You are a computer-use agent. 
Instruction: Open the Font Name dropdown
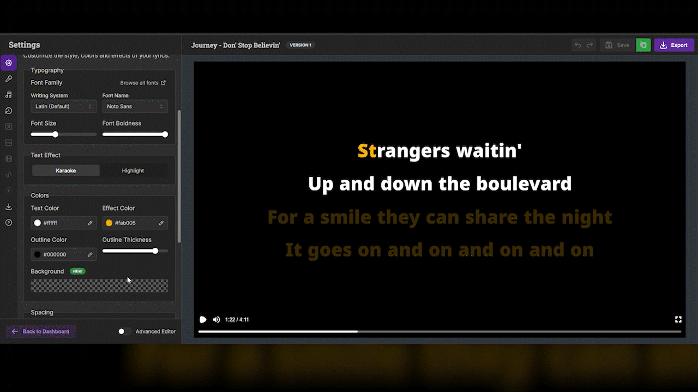pos(135,107)
